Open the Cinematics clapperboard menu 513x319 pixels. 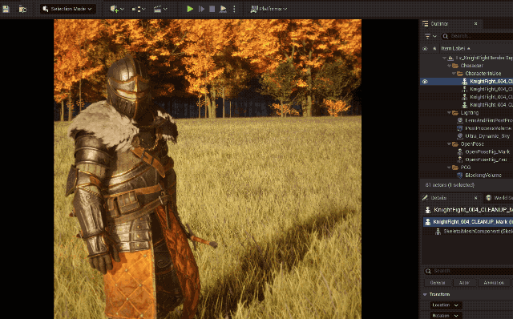[160, 9]
